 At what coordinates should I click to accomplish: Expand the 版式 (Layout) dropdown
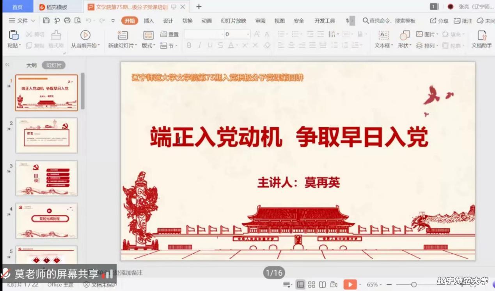148,45
